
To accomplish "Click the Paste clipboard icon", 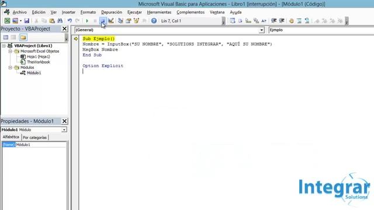I will point(52,21).
